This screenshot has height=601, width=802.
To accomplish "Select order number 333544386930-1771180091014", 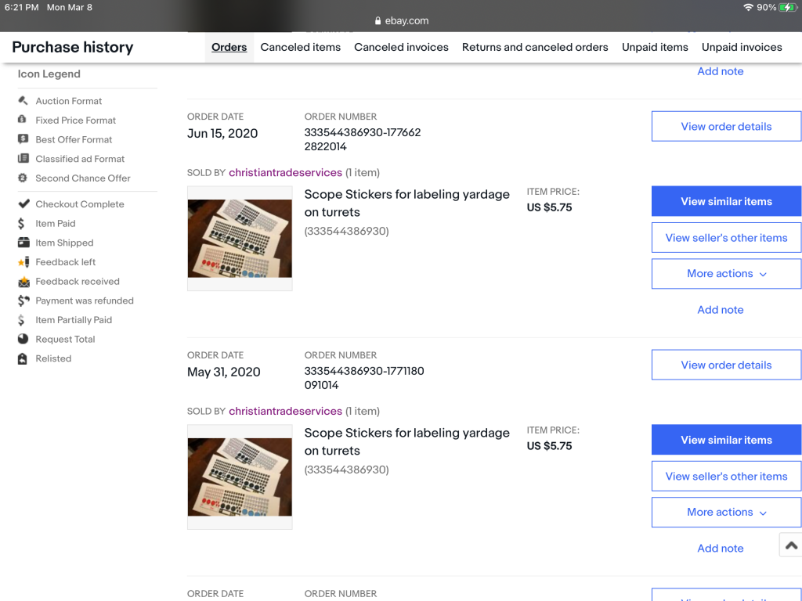I will click(x=364, y=378).
